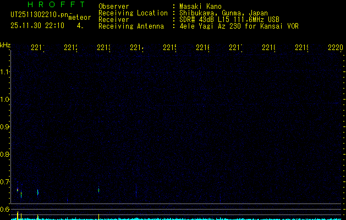Viewport: 346px width, 220px height.
Task: Click the 2213 time axis label
Action: click(x=104, y=47)
